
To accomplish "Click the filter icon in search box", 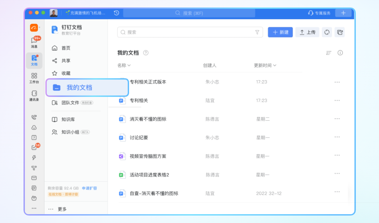I will tap(257, 32).
